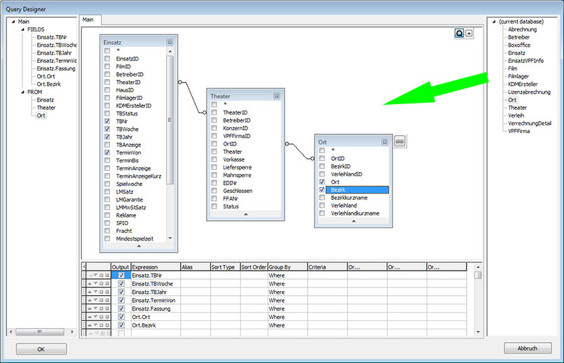Close the Ort table box
The height and width of the screenshot is (363, 564).
383,142
